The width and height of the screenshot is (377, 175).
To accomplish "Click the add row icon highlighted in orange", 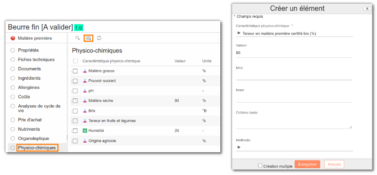I will [89, 38].
